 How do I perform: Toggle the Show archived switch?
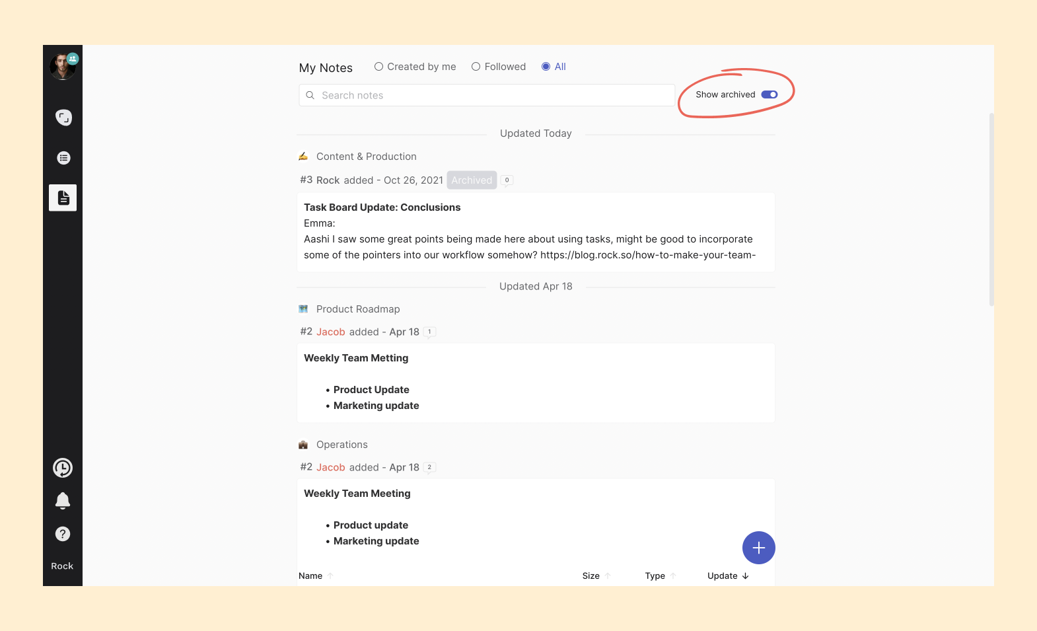[769, 94]
